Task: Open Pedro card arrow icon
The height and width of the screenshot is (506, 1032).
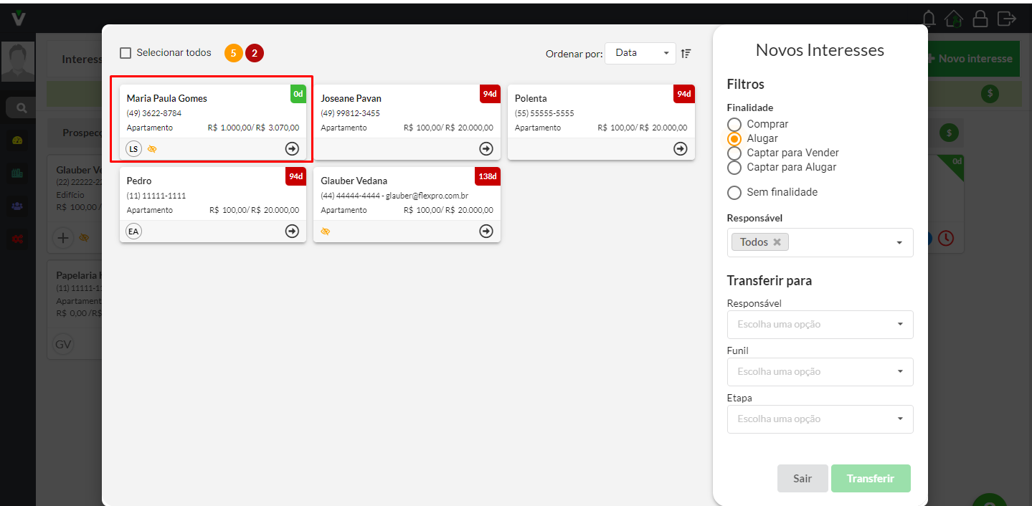Action: [x=292, y=231]
